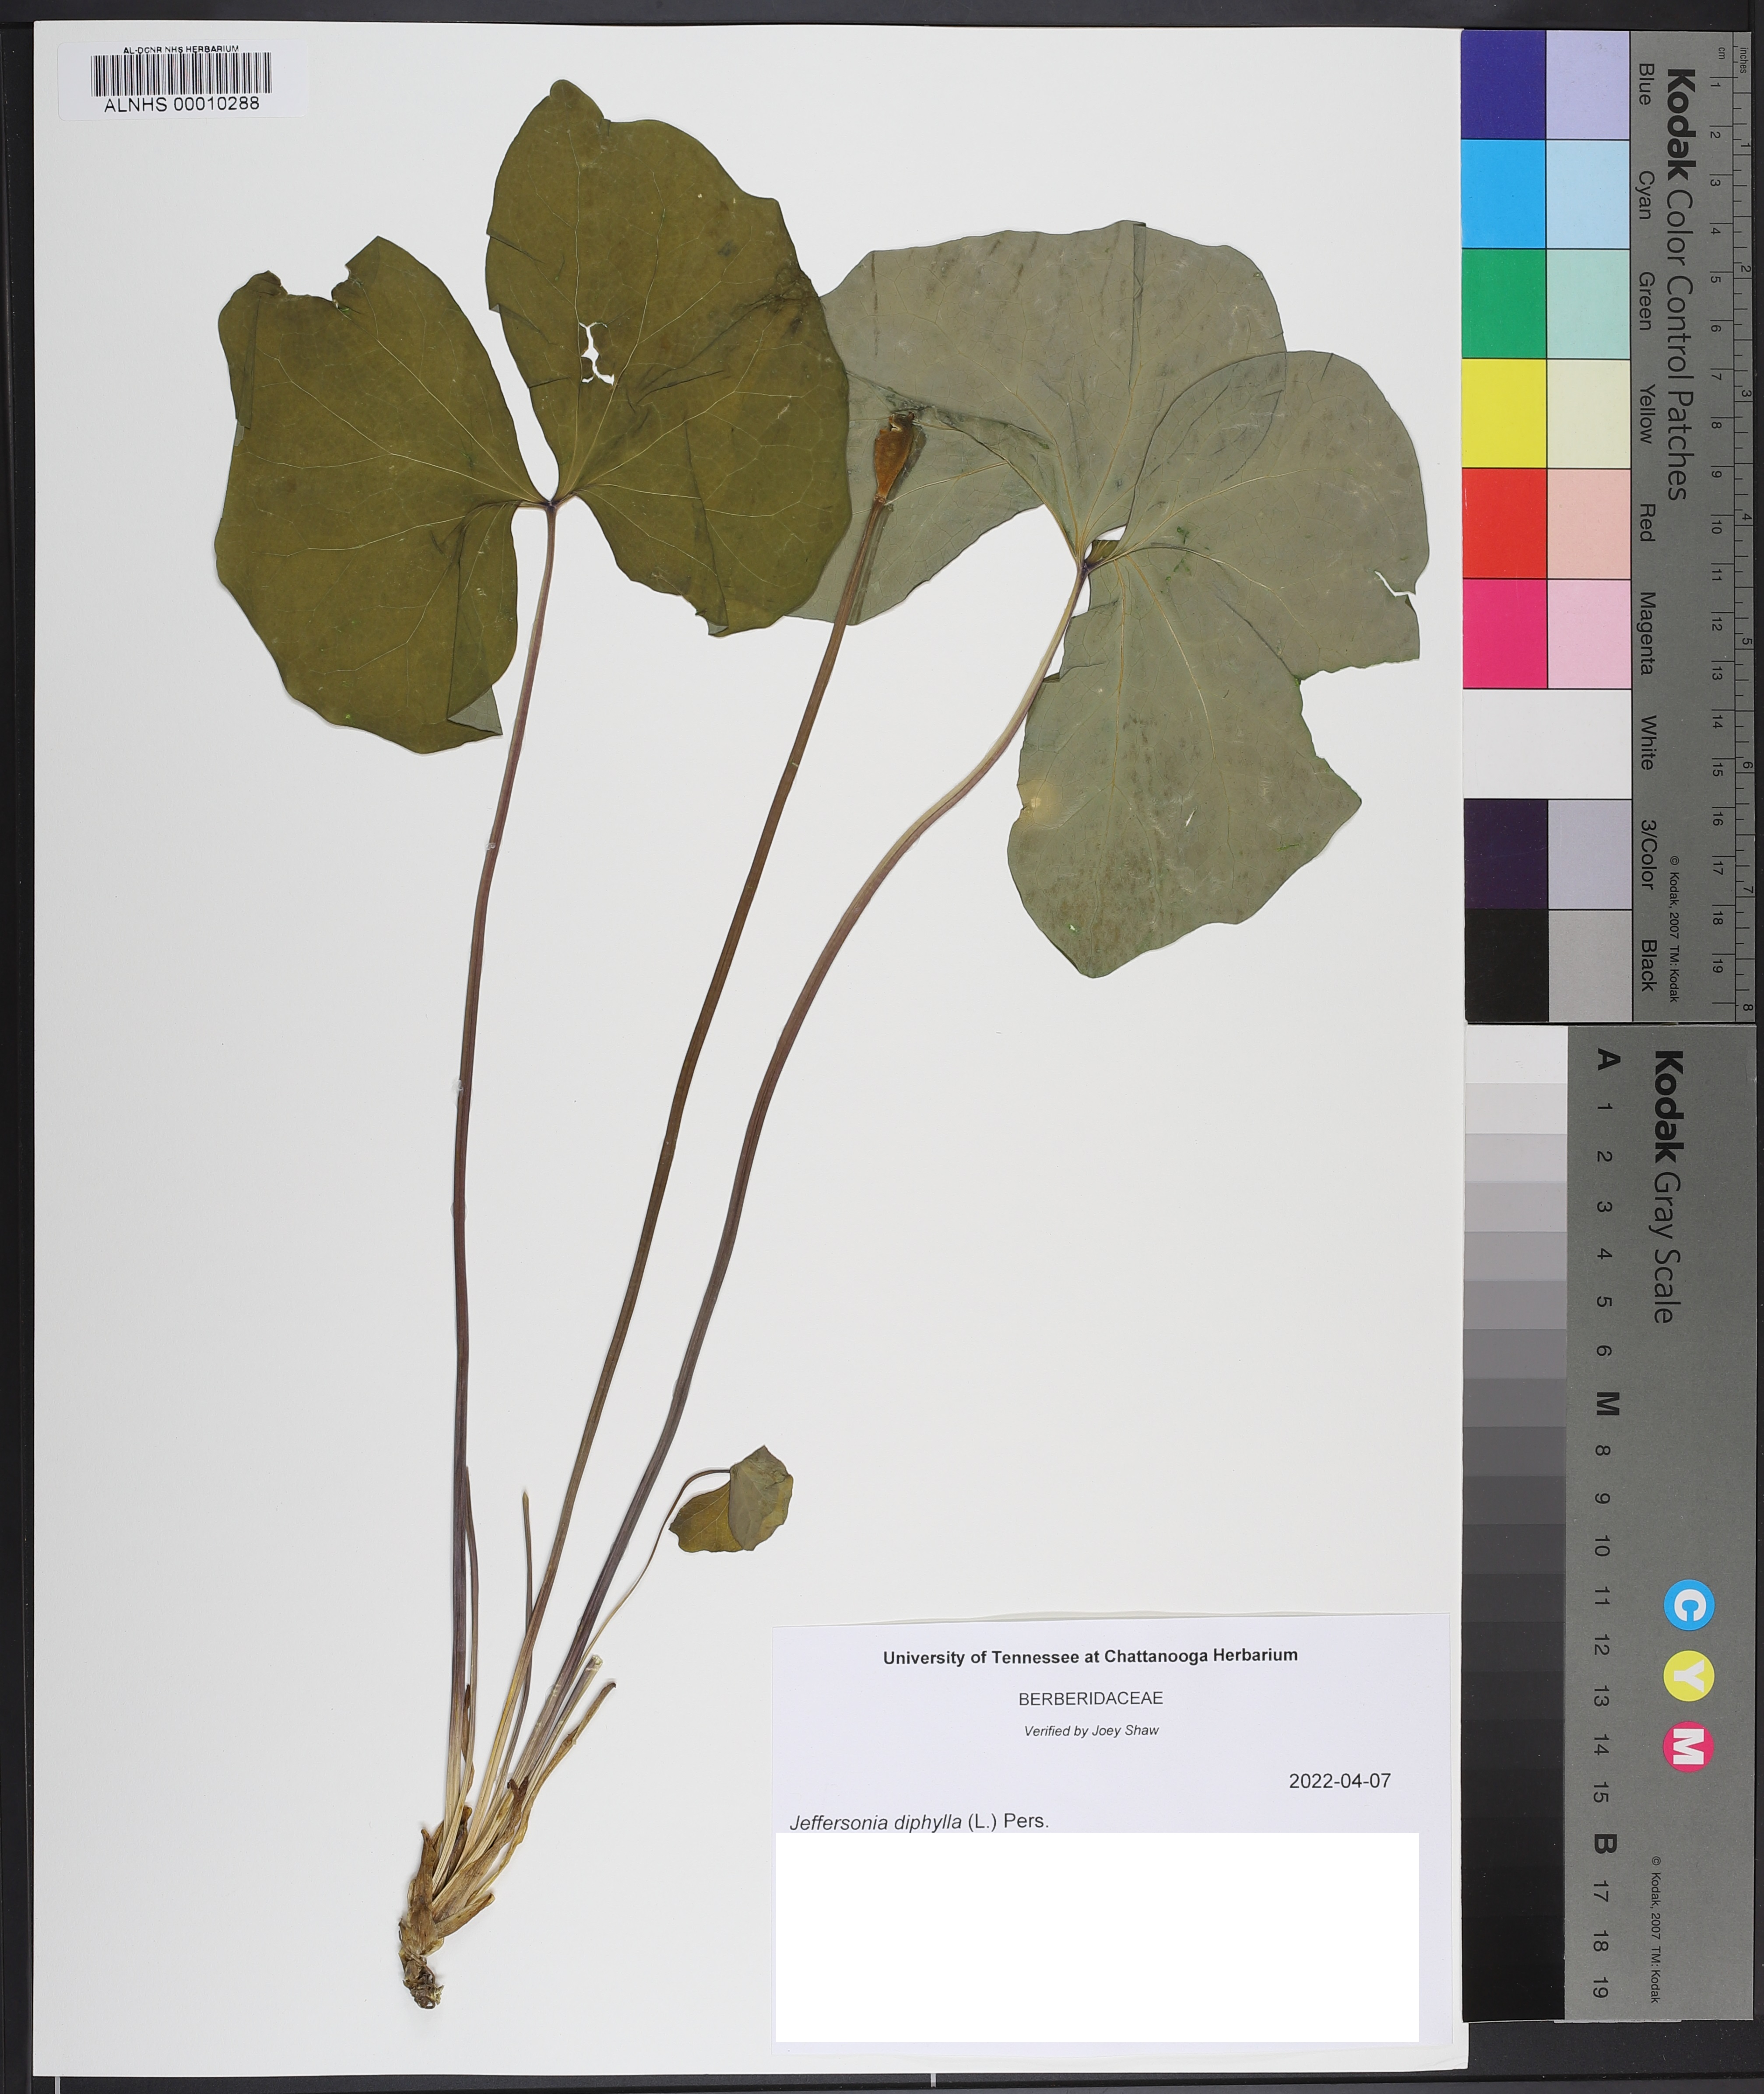
Task: Click the pale pink tint patch beside magenta
Action: tap(1588, 634)
